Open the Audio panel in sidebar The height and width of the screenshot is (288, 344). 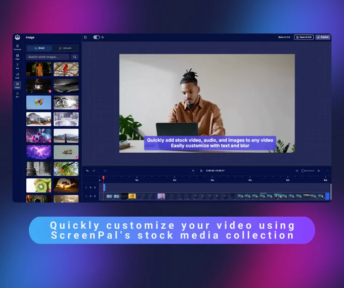[x=17, y=76]
